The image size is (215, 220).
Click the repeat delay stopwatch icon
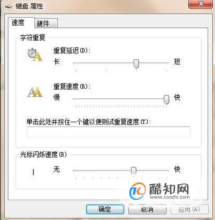click(35, 54)
